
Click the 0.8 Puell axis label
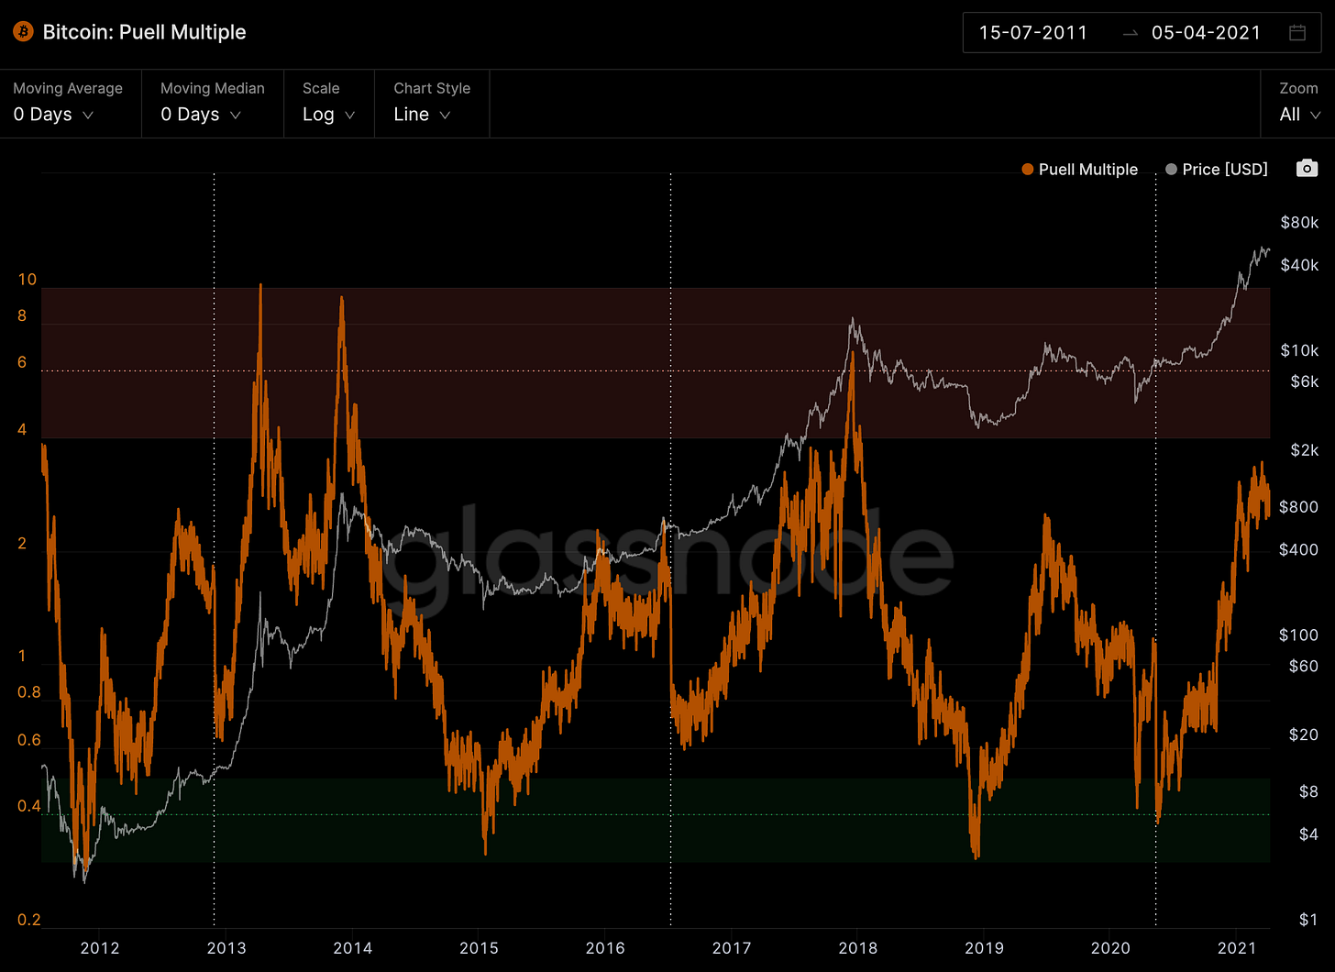tap(29, 692)
